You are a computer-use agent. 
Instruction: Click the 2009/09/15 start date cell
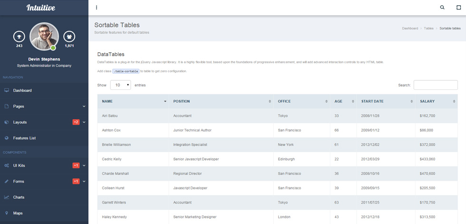pyautogui.click(x=386, y=188)
